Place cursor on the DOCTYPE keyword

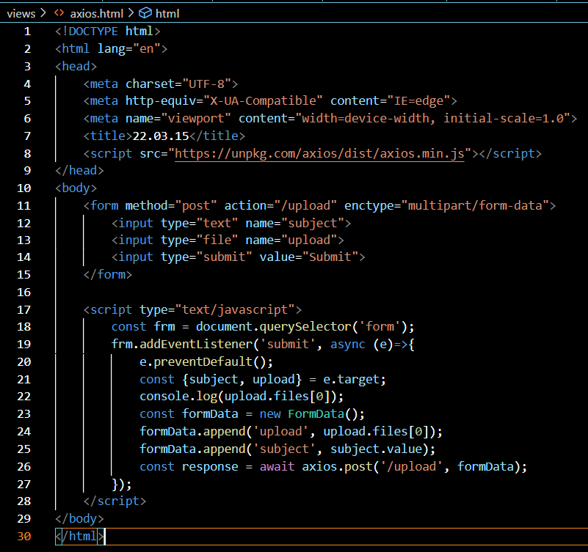[93, 31]
